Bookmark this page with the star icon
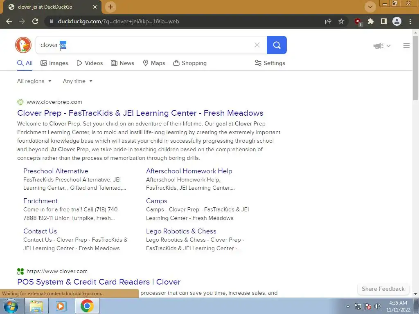Screen dimensions: 419x314 pos(341,21)
